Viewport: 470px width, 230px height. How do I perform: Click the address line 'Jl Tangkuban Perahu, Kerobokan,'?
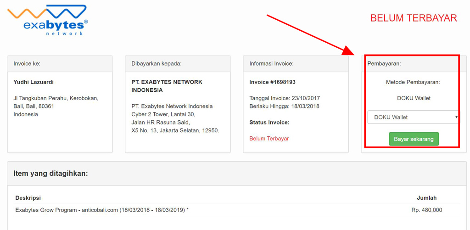coord(56,98)
